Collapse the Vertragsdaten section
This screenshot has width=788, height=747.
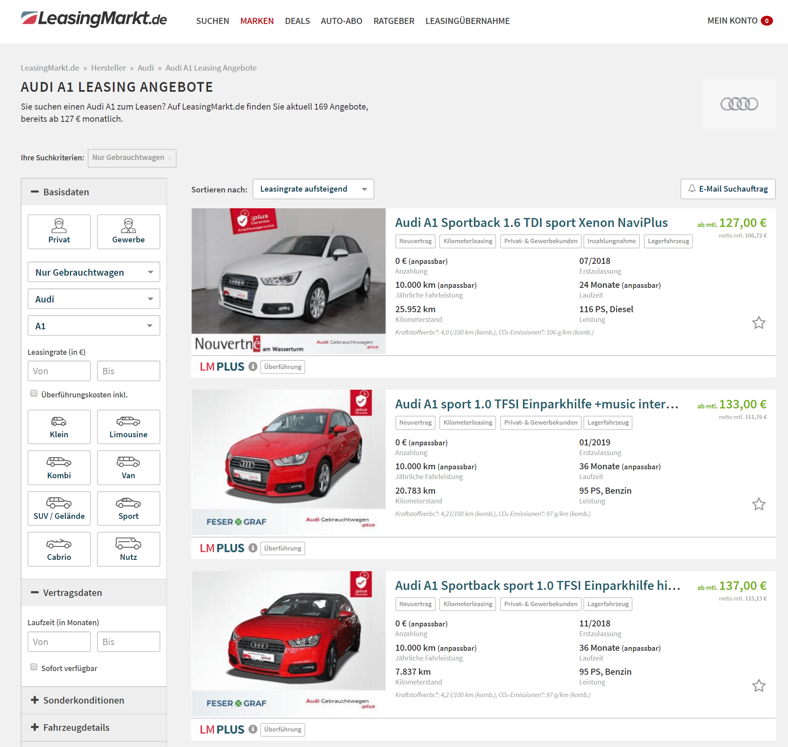(x=94, y=593)
